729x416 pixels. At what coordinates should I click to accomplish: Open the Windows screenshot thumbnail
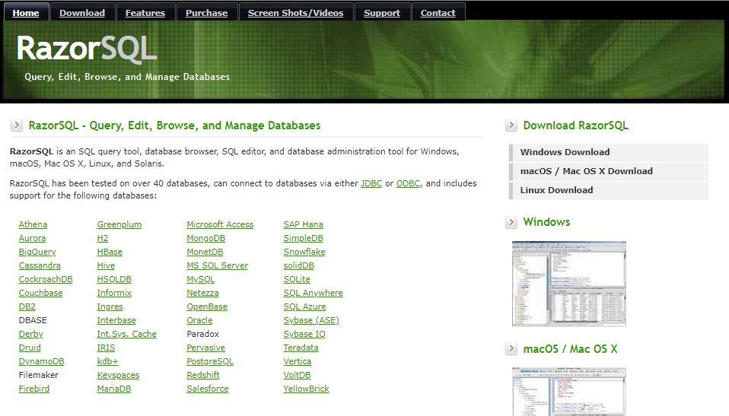coord(569,284)
